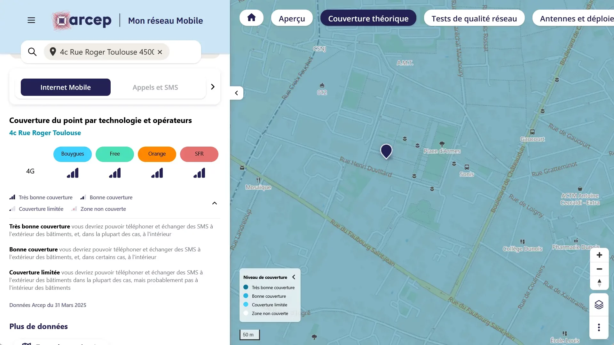
Task: Open the hamburger menu
Action: (x=31, y=20)
